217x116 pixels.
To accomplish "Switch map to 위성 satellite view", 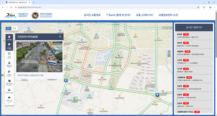I will (x=14, y=28).
